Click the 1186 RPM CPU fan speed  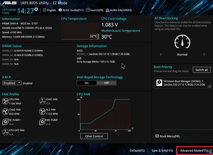click(x=15, y=104)
